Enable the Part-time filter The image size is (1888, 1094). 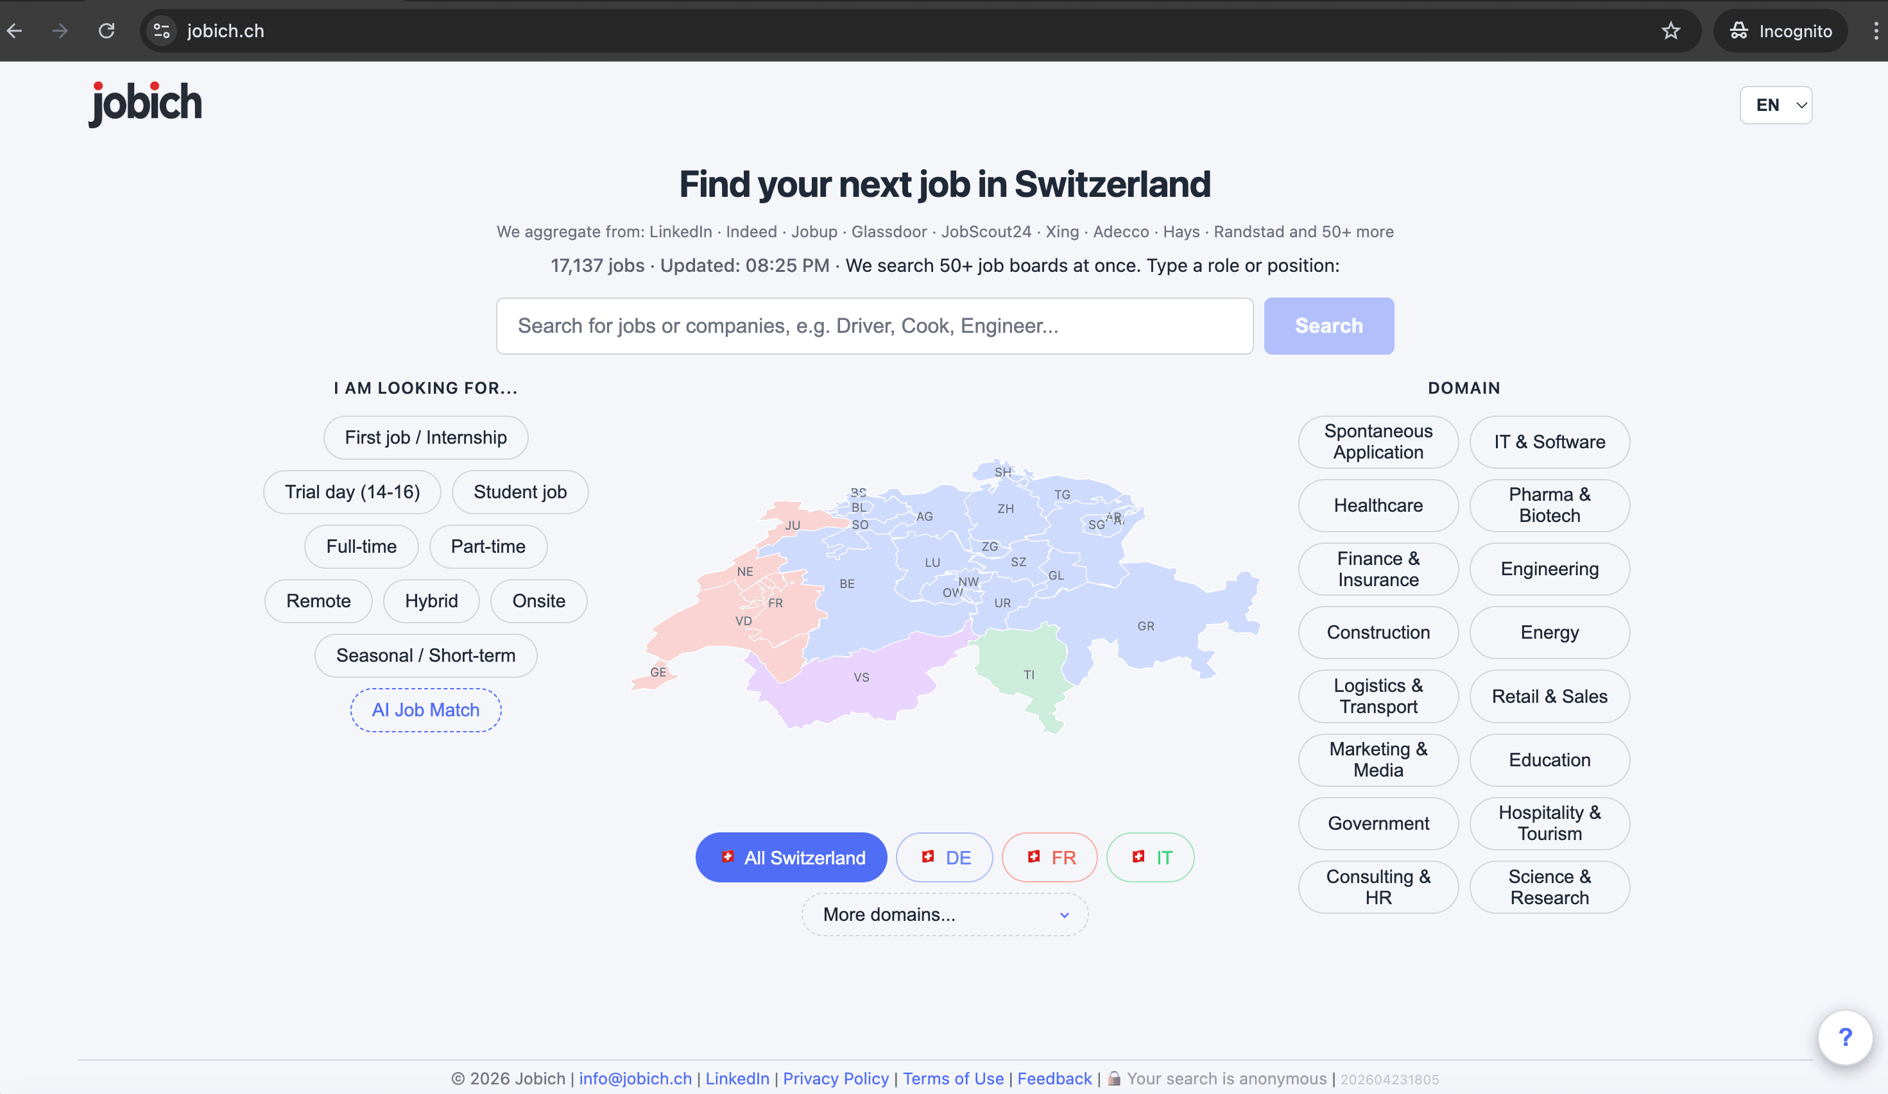[x=488, y=546]
